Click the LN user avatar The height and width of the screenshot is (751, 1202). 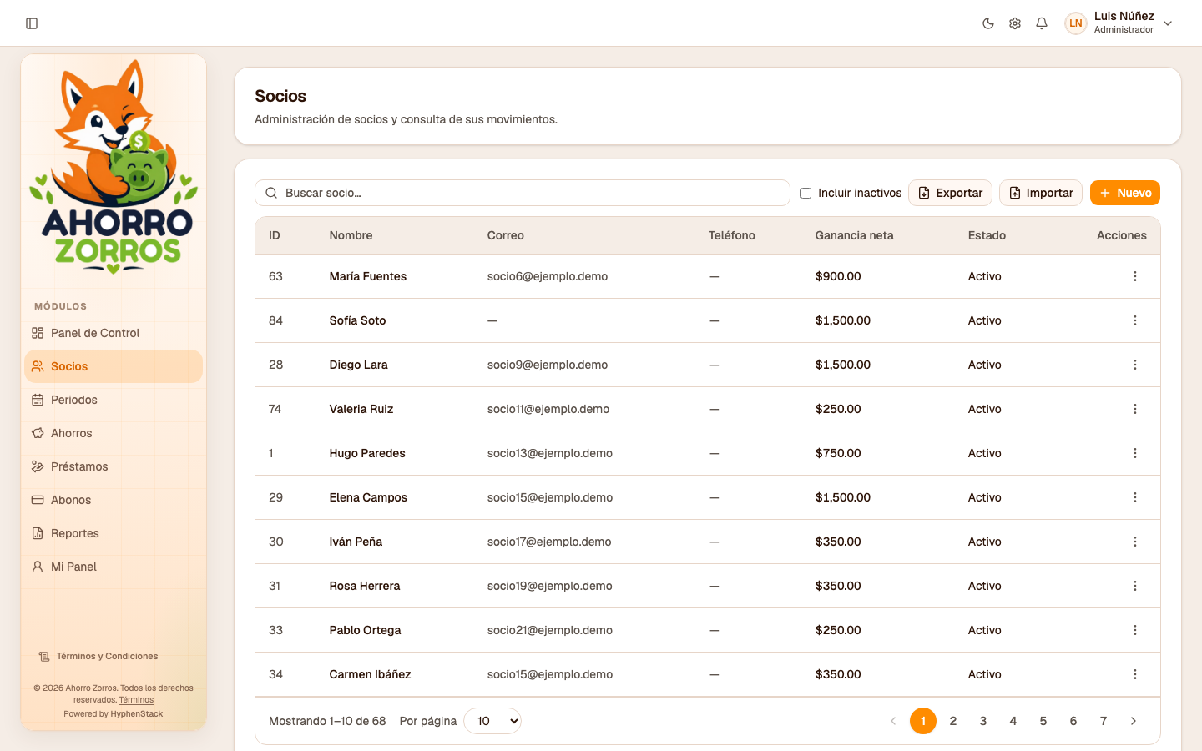click(x=1076, y=23)
